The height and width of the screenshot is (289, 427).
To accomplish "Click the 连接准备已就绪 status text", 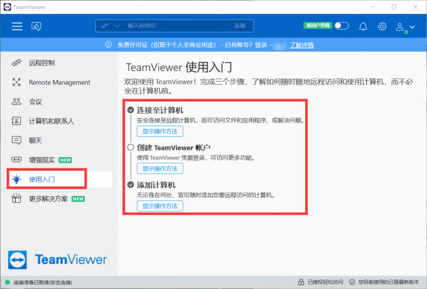I will point(43,283).
